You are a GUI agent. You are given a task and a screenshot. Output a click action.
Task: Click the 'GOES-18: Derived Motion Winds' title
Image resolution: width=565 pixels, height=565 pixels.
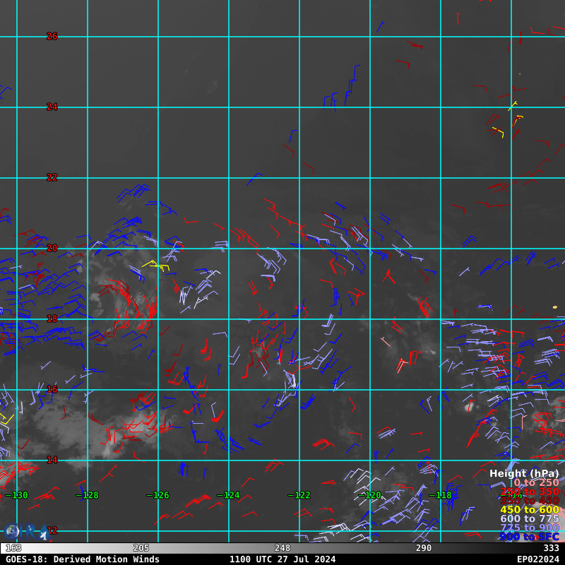(83, 559)
